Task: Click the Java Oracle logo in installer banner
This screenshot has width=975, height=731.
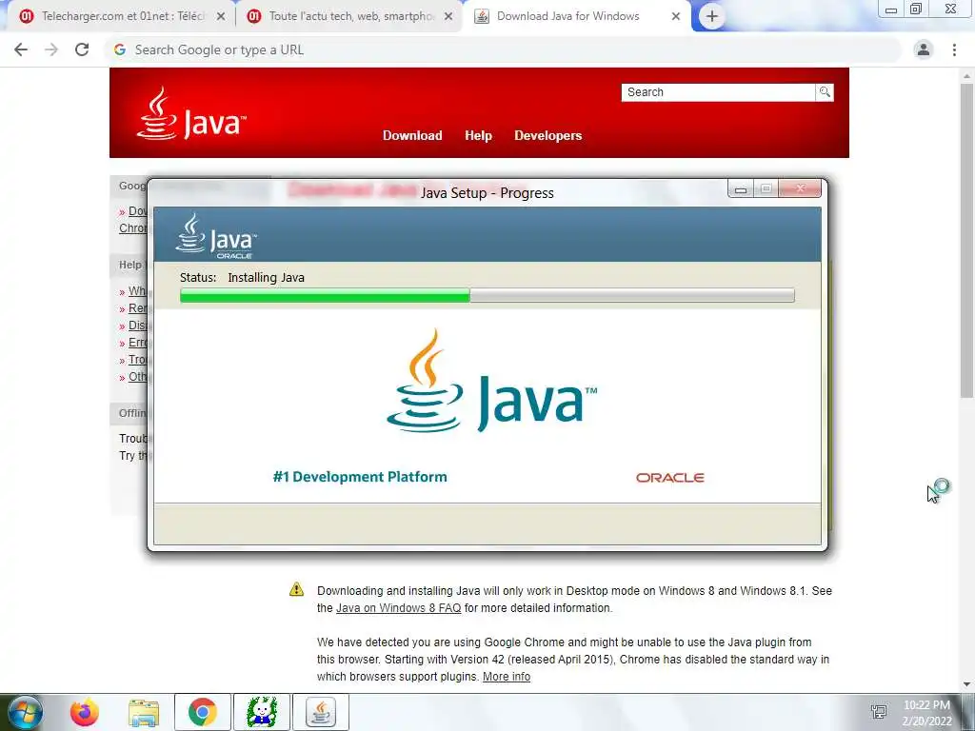Action: 216,236
